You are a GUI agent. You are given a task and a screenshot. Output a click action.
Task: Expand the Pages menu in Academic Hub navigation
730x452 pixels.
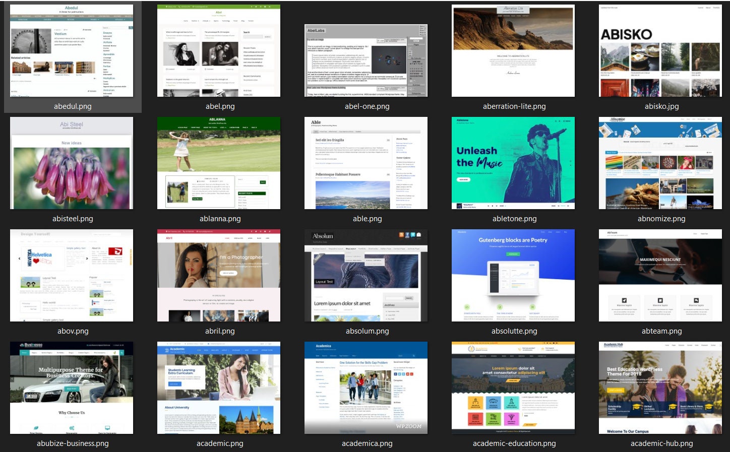674,345
